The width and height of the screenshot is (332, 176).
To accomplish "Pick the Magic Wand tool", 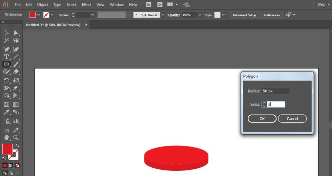I will tap(6, 40).
